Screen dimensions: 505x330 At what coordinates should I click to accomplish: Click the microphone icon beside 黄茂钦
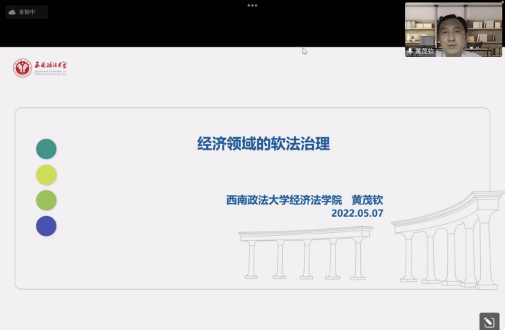(x=410, y=51)
